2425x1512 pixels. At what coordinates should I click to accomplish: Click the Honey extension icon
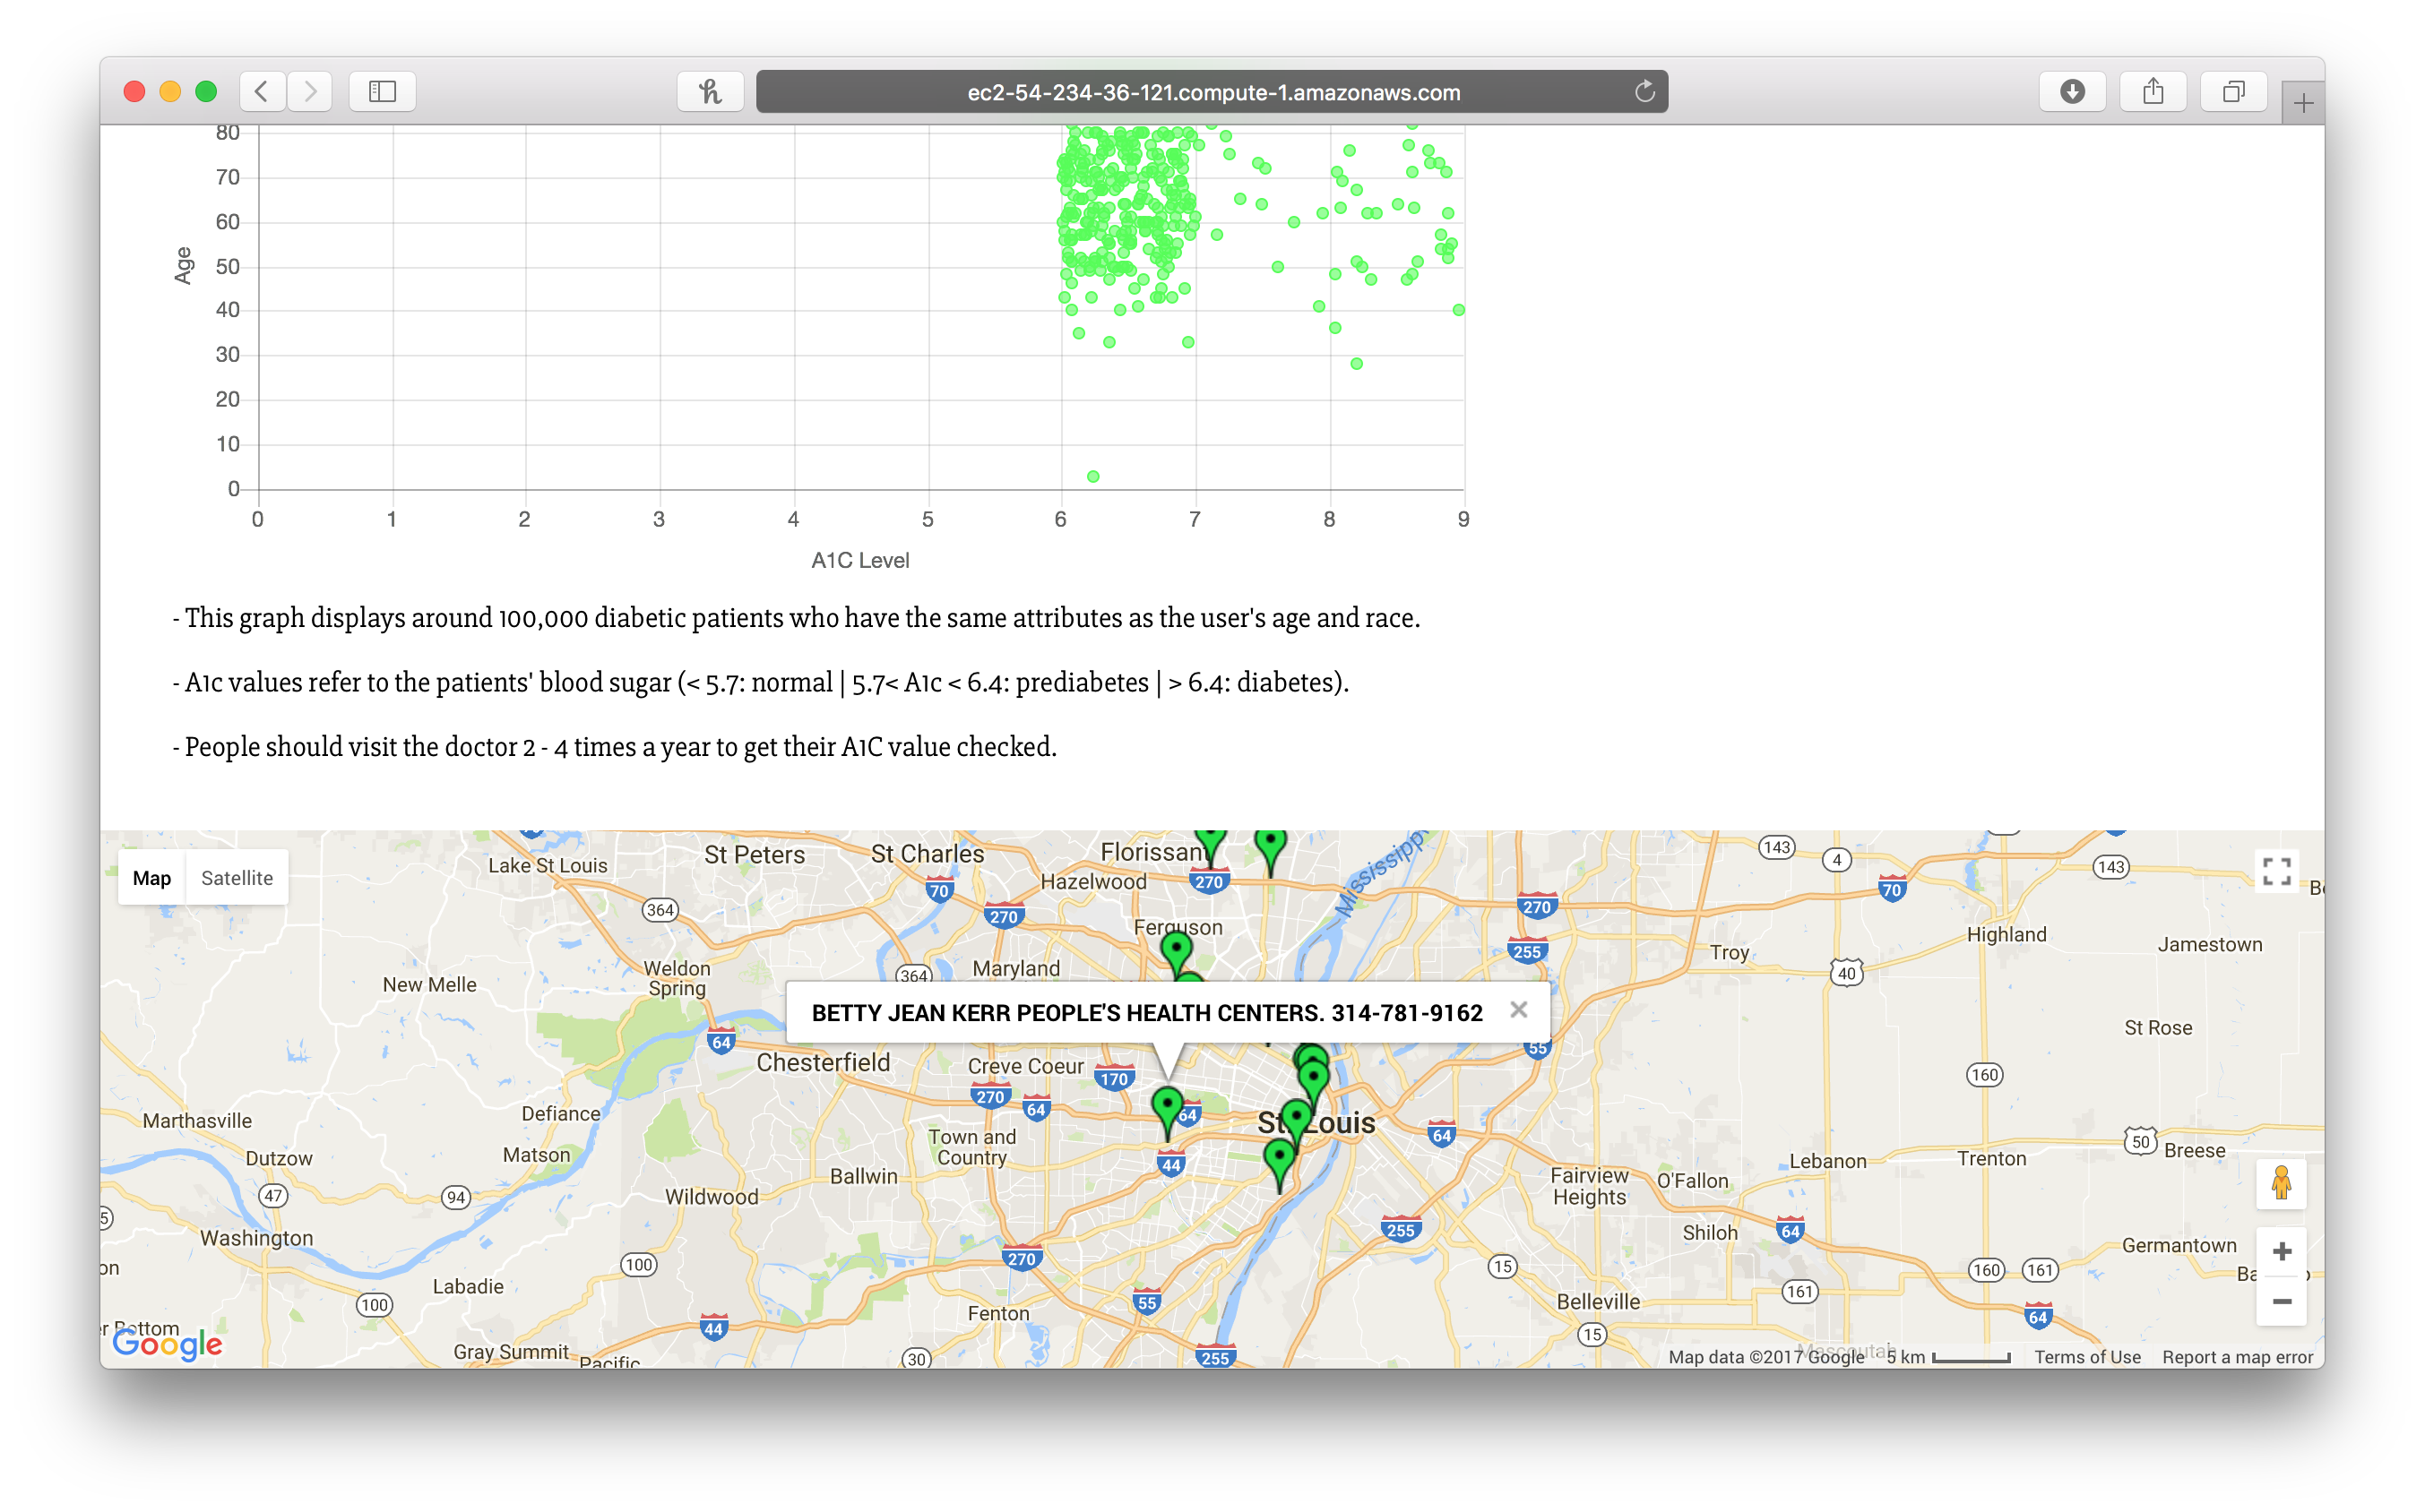tap(711, 92)
